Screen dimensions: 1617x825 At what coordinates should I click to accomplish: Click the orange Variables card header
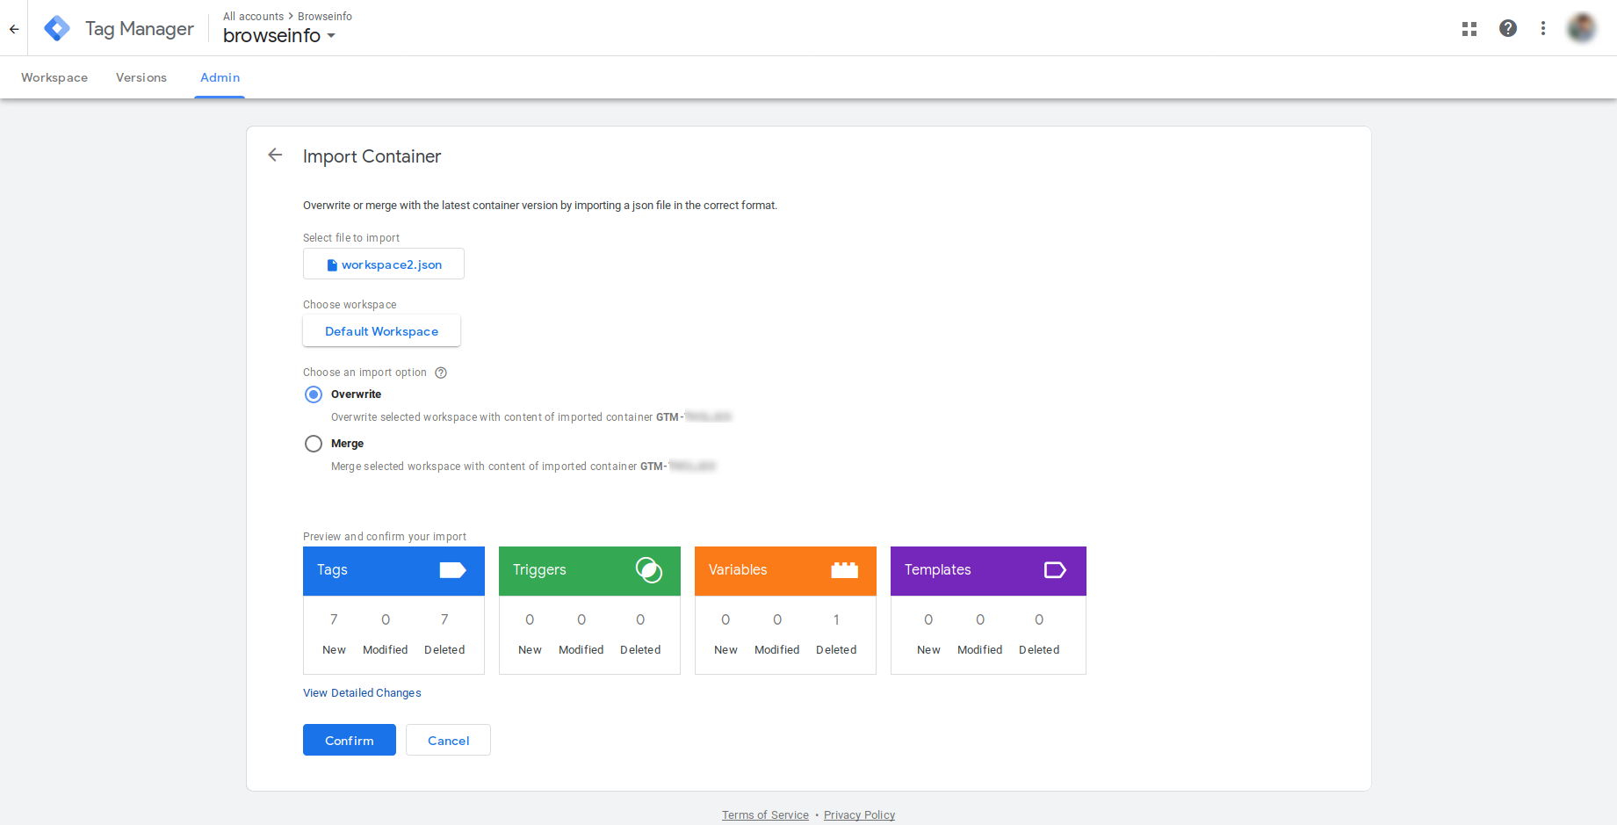[x=785, y=571]
